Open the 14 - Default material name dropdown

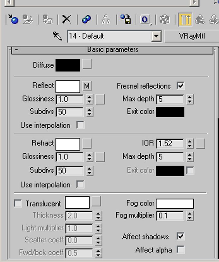(157, 36)
